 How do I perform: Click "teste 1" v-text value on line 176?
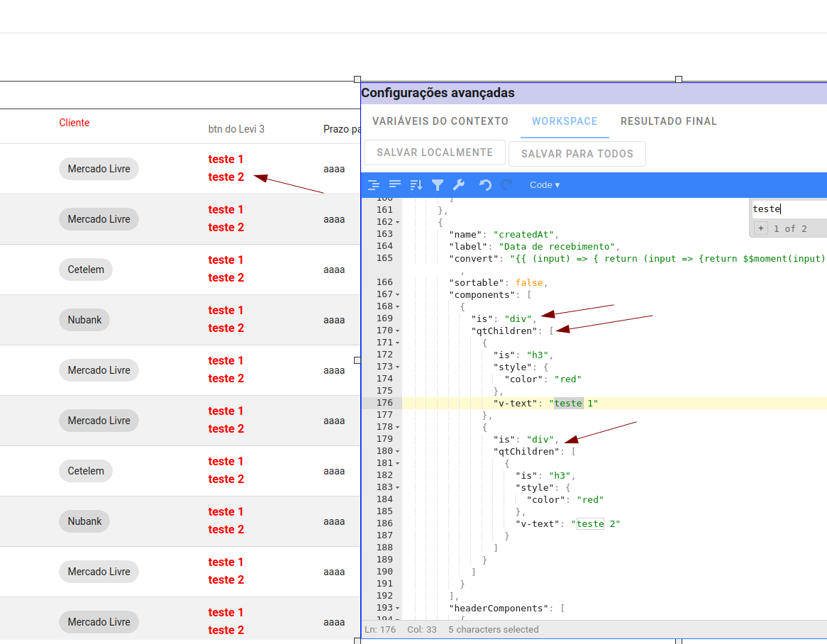[x=573, y=404]
